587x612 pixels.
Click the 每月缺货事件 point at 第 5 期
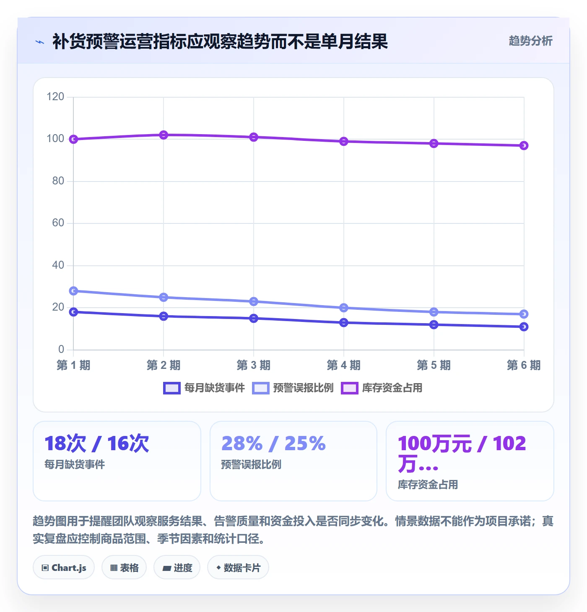coord(434,324)
